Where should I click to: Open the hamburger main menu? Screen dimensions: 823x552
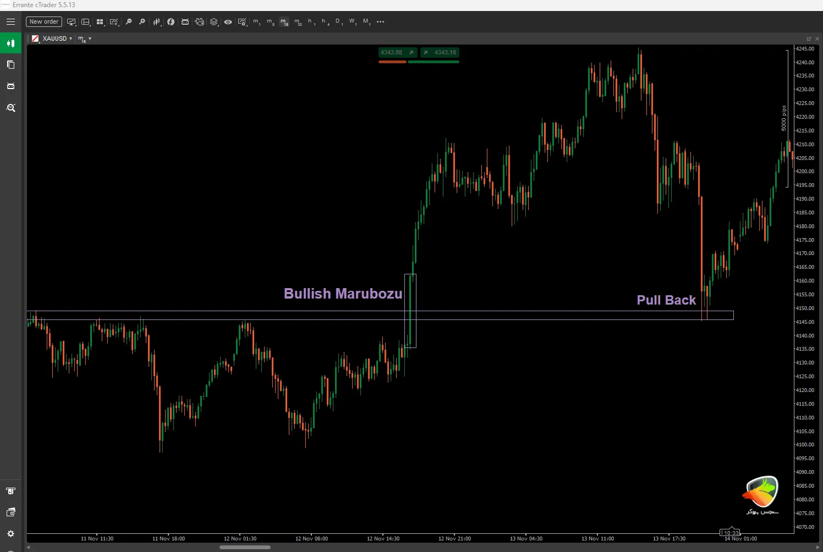(x=10, y=22)
